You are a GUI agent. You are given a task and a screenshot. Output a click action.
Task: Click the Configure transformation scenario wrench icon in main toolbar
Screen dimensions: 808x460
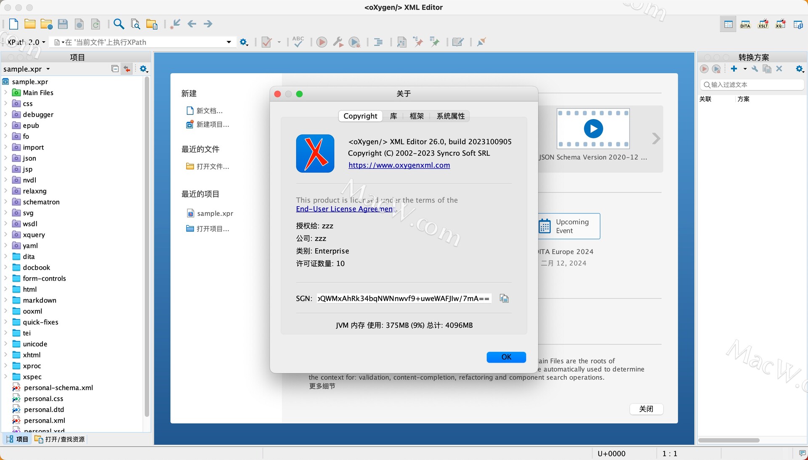point(338,42)
